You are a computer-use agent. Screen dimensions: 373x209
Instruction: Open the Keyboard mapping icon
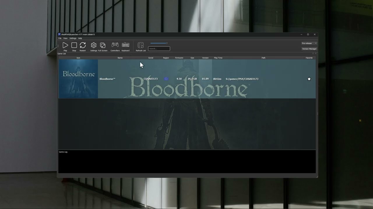pyautogui.click(x=126, y=45)
